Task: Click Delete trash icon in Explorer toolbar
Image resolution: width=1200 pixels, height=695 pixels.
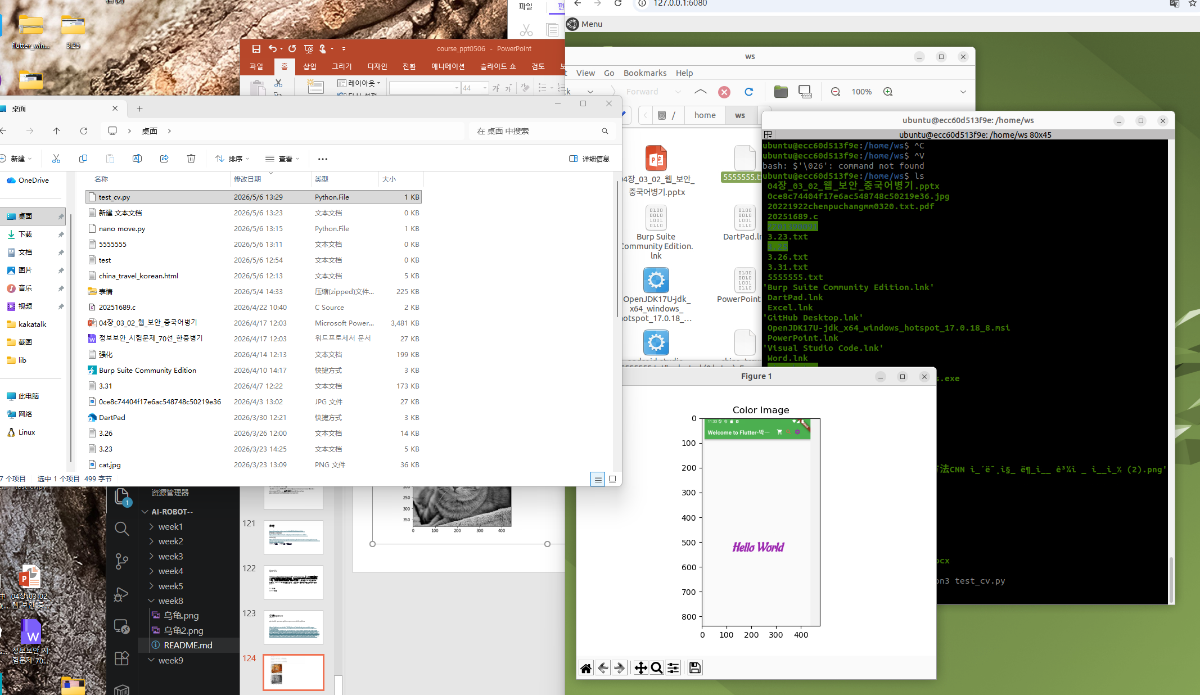Action: click(x=191, y=159)
